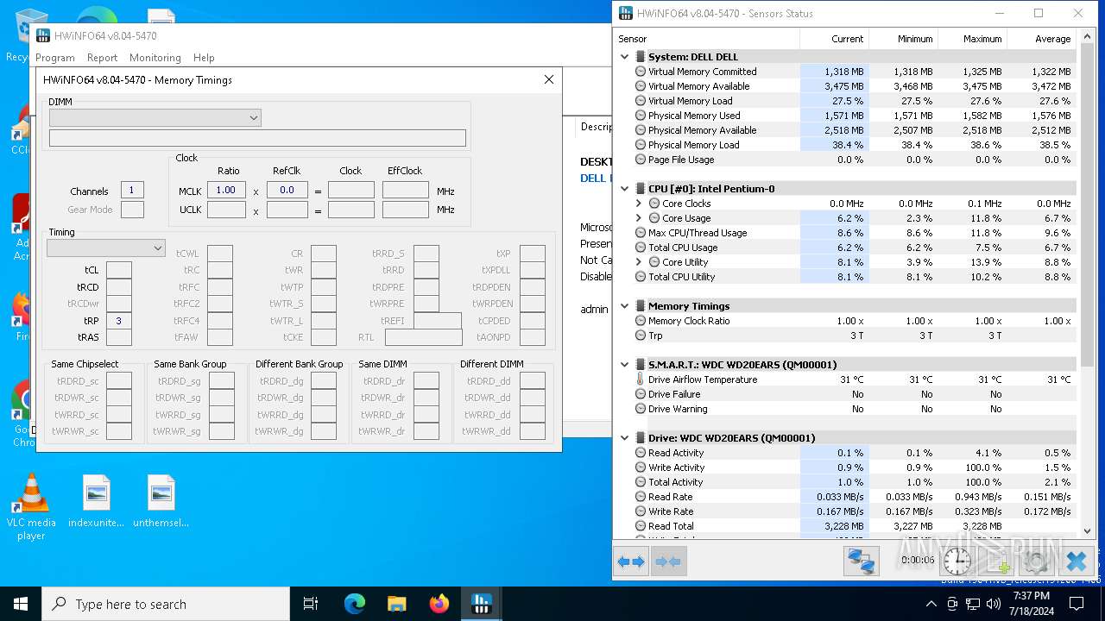Click the Memory Clock Ratio sensor icon
1105x621 pixels.
641,321
